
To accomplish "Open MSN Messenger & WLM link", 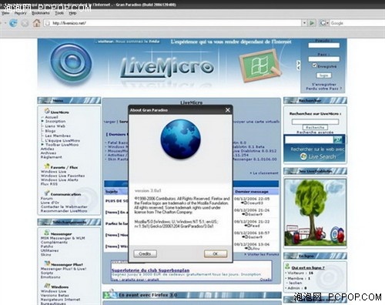I will 62,238.
